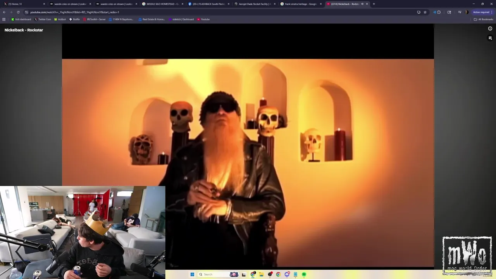The width and height of the screenshot is (496, 279).
Task: Open media controls in Chrome toolbar
Action: pos(460,12)
